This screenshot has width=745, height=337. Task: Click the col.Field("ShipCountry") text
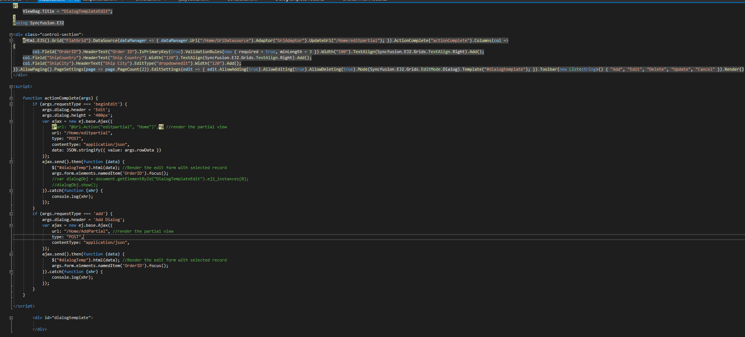click(x=52, y=58)
